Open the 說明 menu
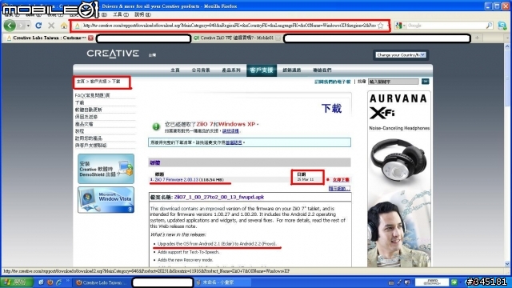Viewport: 512px width, 288px height. [x=142, y=14]
